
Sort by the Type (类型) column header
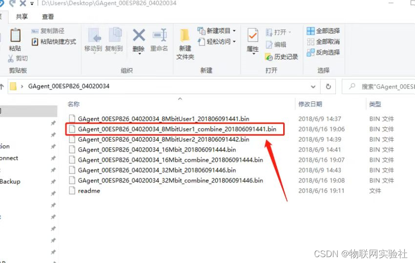(375, 104)
